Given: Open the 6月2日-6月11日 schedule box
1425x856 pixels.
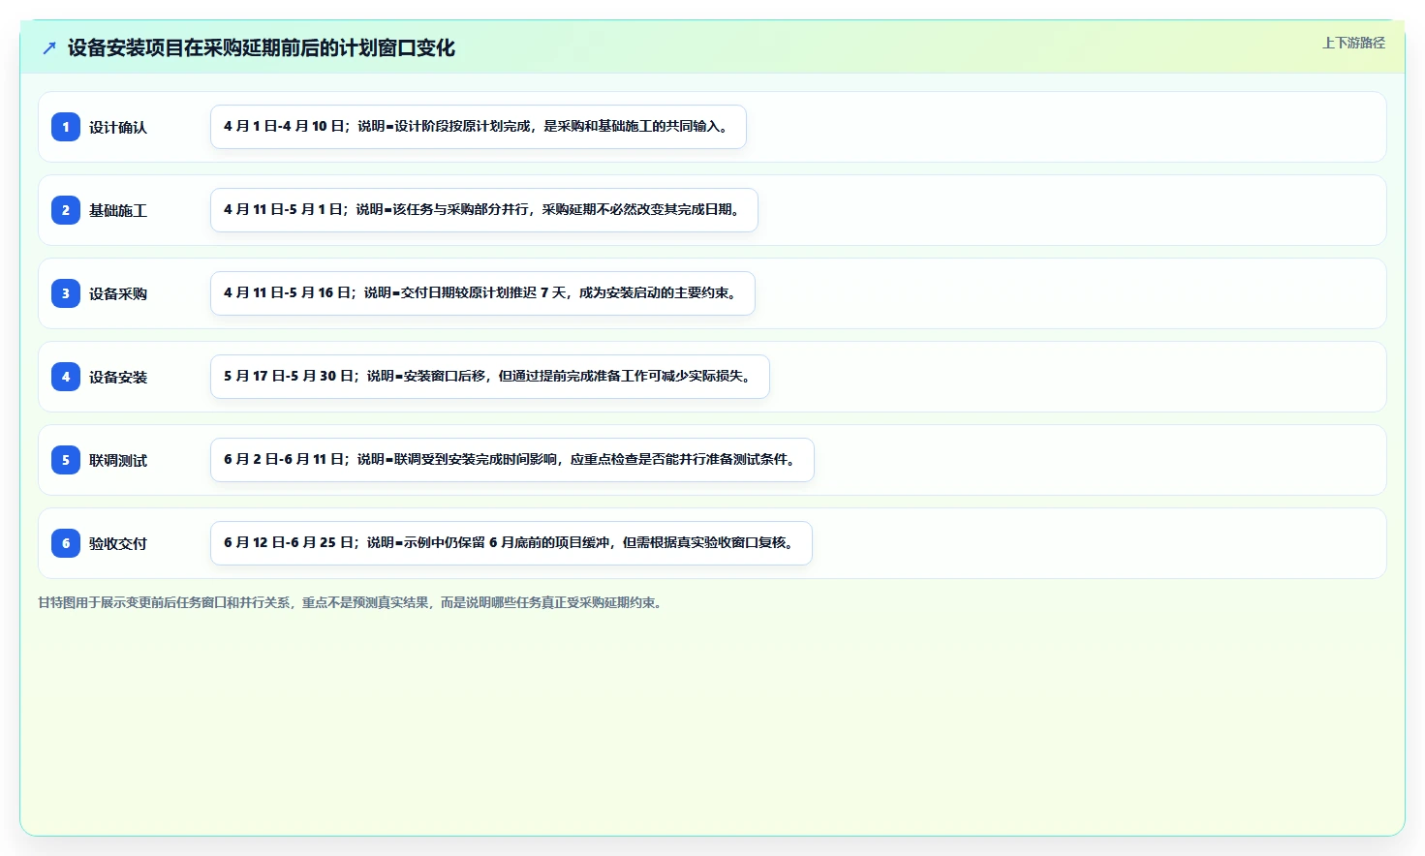Looking at the screenshot, I should tap(512, 460).
